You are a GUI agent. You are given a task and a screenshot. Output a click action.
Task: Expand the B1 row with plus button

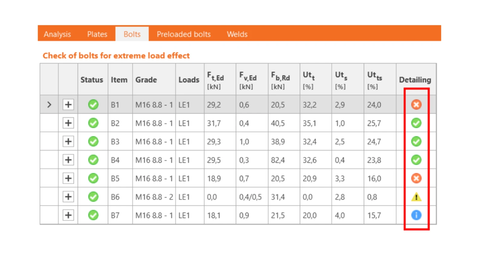click(x=68, y=105)
